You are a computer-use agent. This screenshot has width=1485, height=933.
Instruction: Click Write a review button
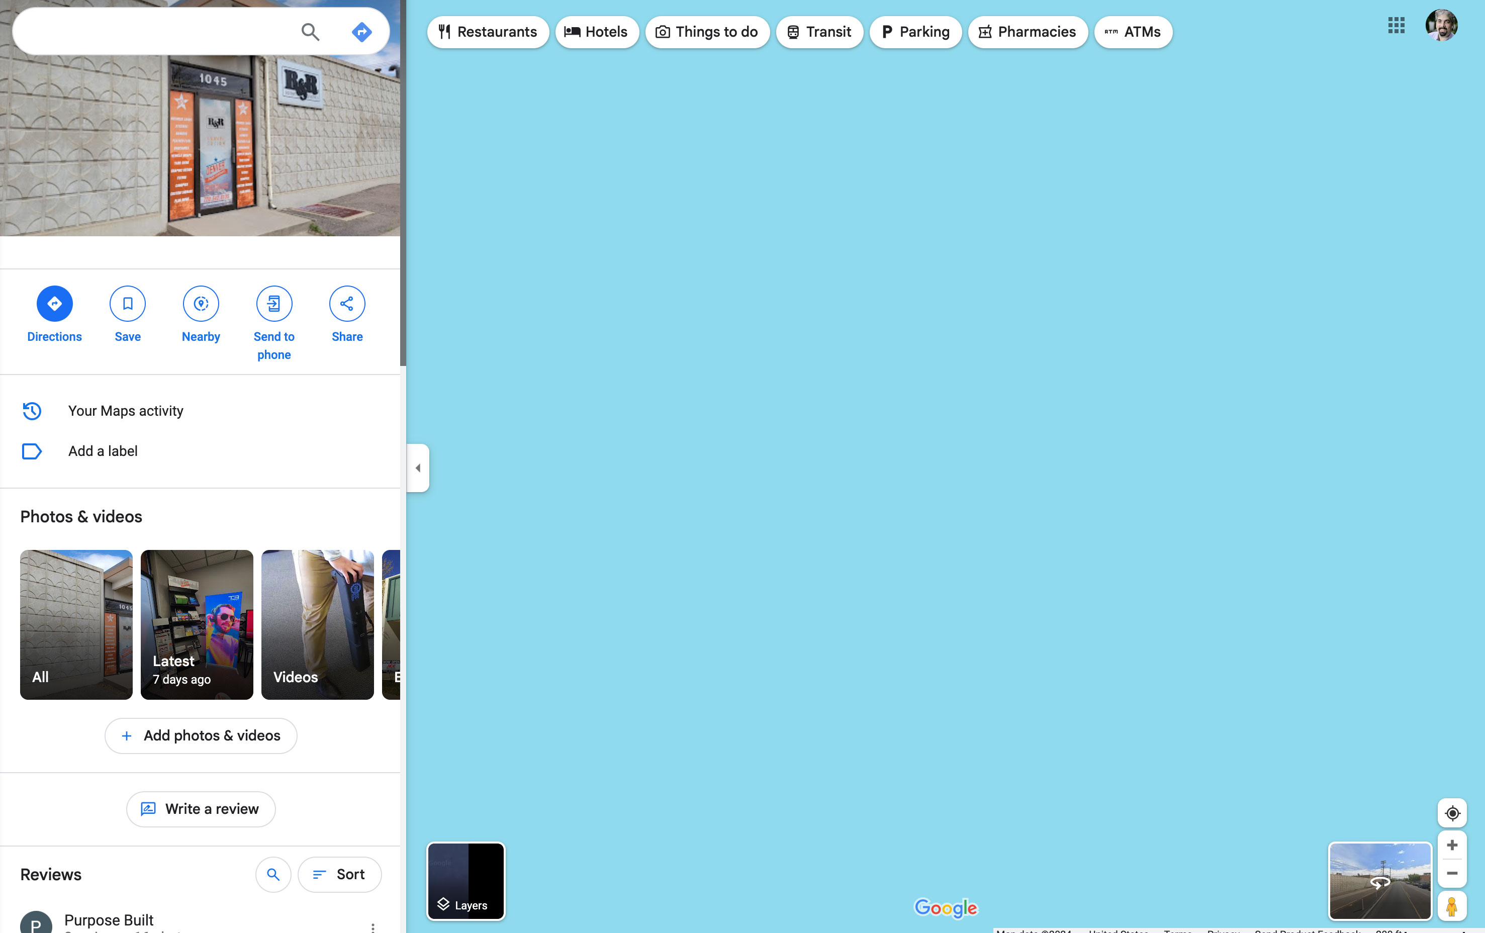coord(201,809)
